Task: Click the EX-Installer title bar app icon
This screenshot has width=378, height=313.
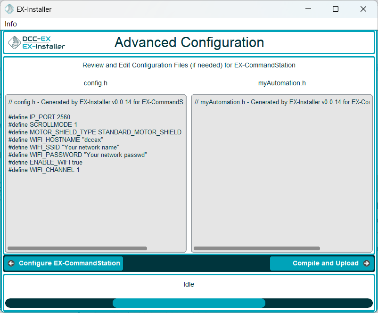Action: tap(9, 9)
